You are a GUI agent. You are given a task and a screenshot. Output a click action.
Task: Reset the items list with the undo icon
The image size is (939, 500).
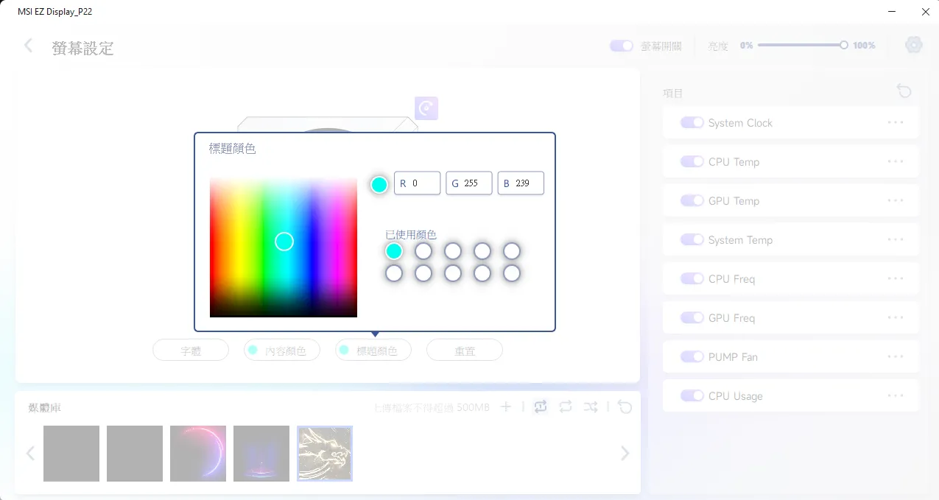[904, 91]
